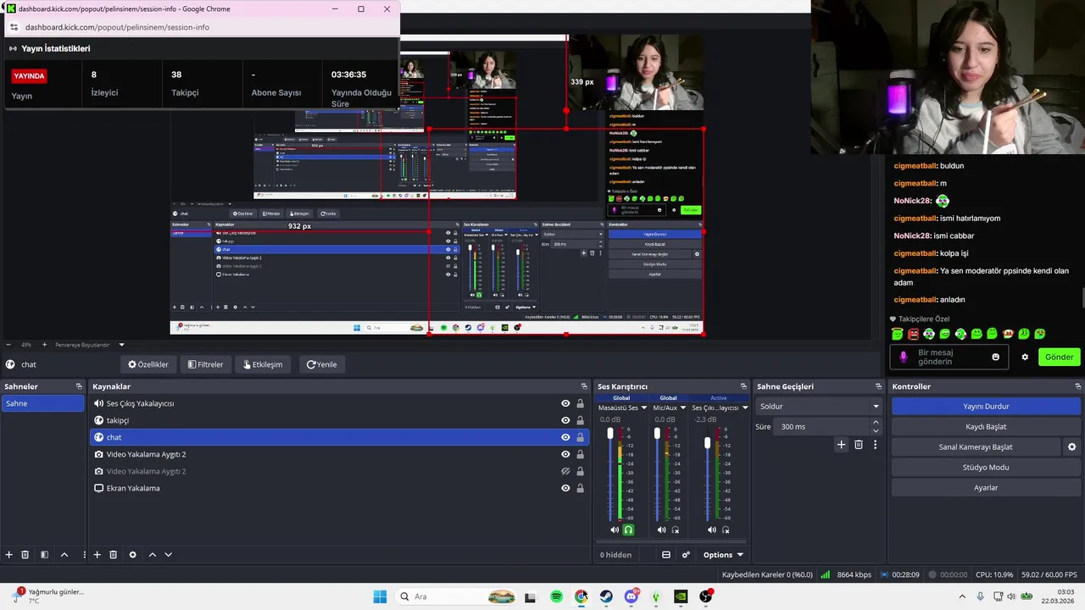Lock the chat source
The height and width of the screenshot is (610, 1085).
(581, 437)
